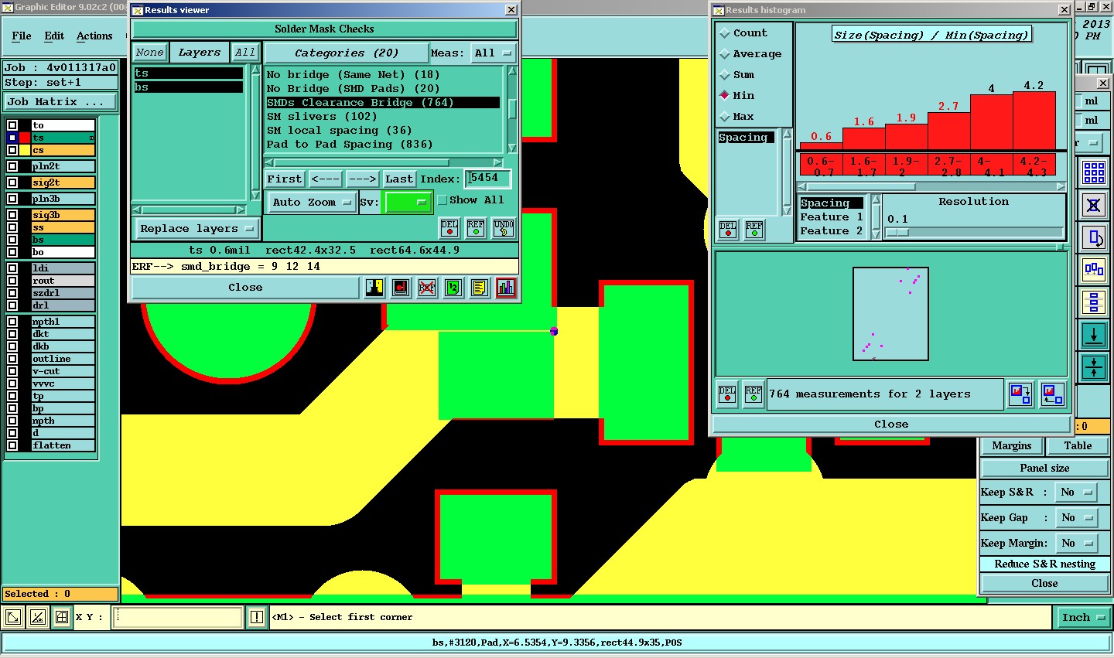Open the Keep Gap No dropdown
Viewport: 1114px width, 658px height.
pyautogui.click(x=1077, y=518)
